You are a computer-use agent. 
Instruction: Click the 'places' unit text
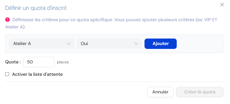click(63, 62)
